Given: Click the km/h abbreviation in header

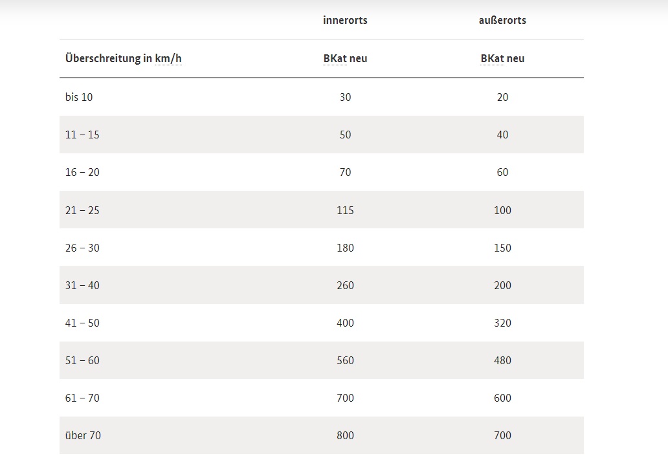Looking at the screenshot, I should click(x=168, y=58).
